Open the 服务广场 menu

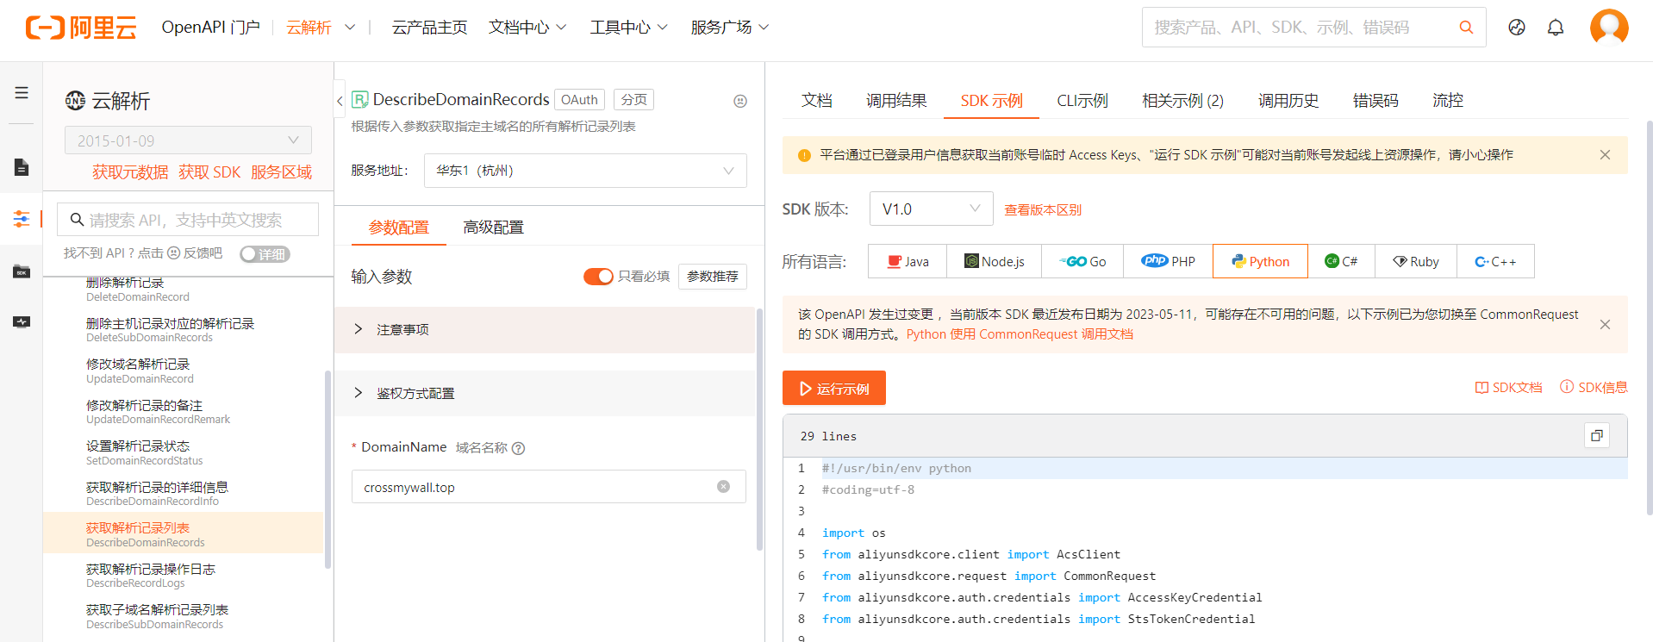point(730,28)
